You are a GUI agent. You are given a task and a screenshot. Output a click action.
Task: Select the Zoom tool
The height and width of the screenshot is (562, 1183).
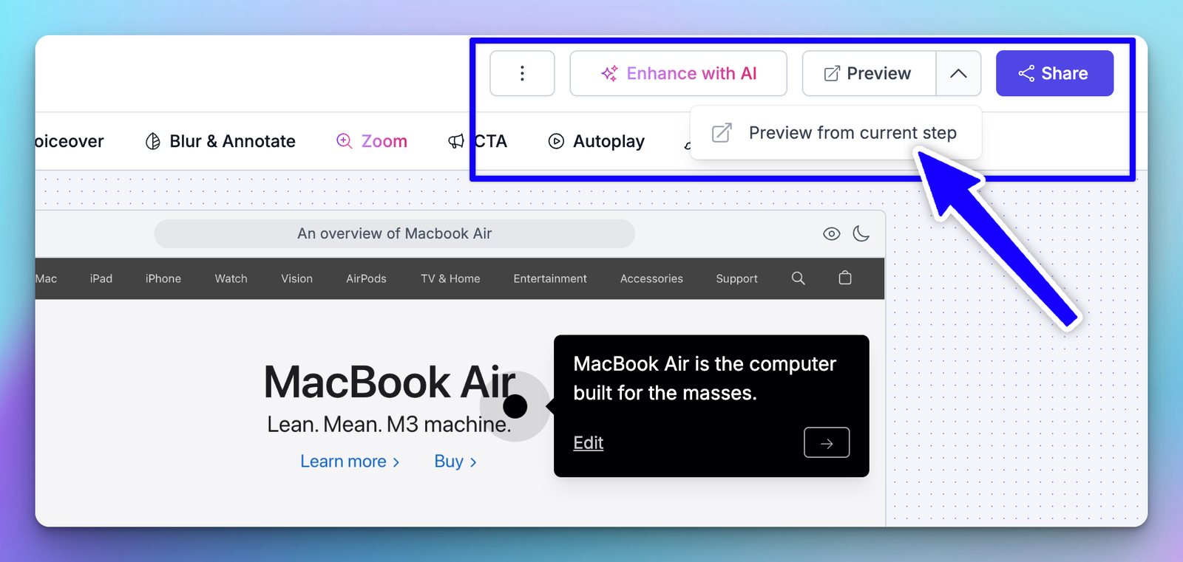pos(372,141)
